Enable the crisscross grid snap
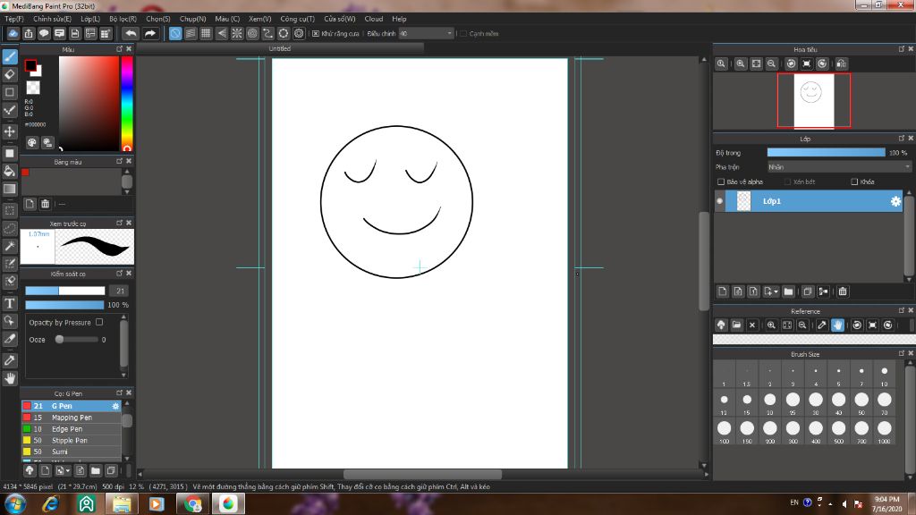Viewport: 916px width, 515px height. 206,33
